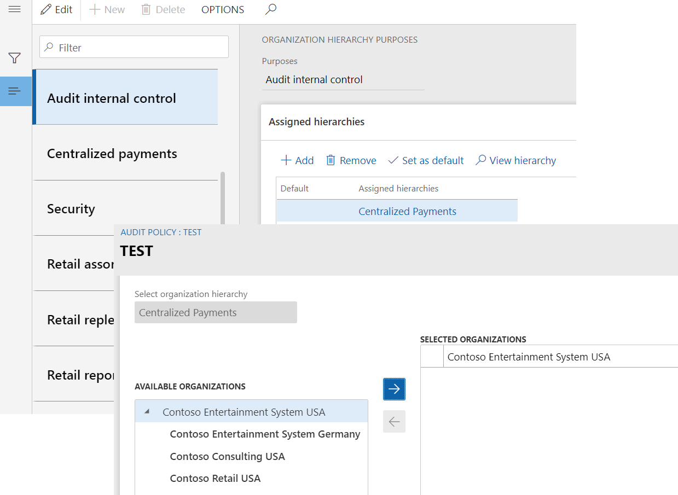Collapse Contoso Entertainment System USA tree node
This screenshot has height=495, width=678.
coord(147,412)
